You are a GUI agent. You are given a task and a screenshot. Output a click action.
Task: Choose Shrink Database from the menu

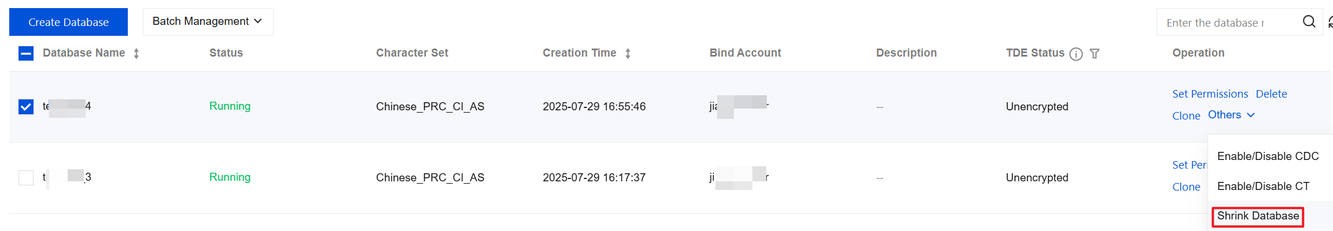1258,216
